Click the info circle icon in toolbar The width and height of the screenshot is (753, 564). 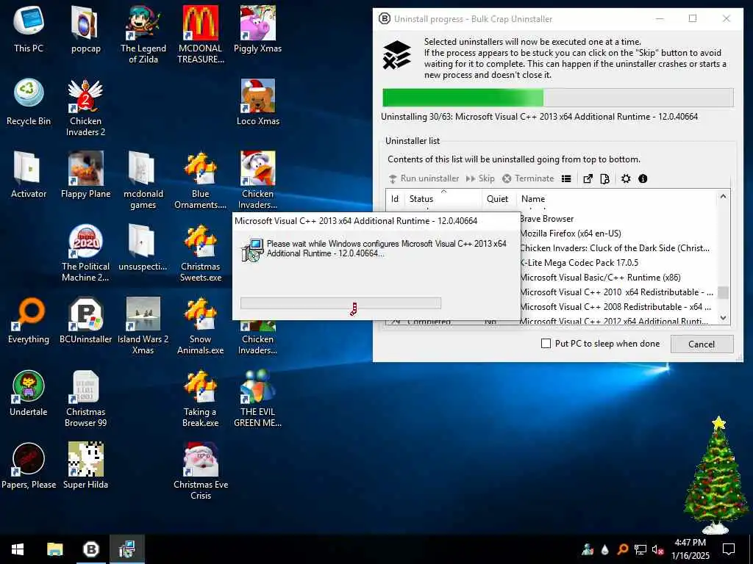(x=643, y=178)
